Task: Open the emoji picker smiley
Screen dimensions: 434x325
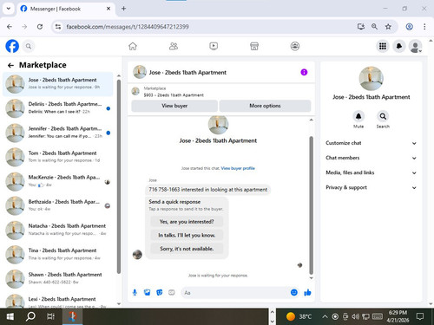Action: point(294,293)
